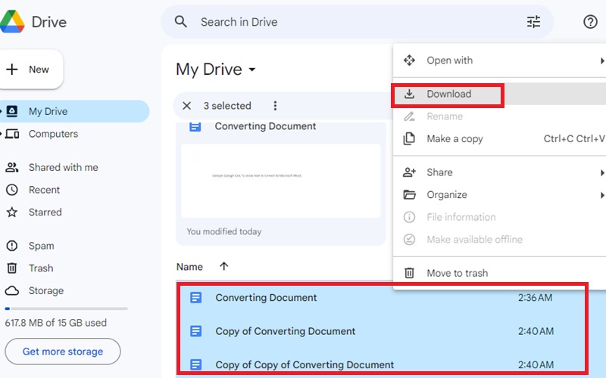Viewport: 606px width, 378px height.
Task: Click Docs icon of Copy of Copy row
Action: (196, 364)
